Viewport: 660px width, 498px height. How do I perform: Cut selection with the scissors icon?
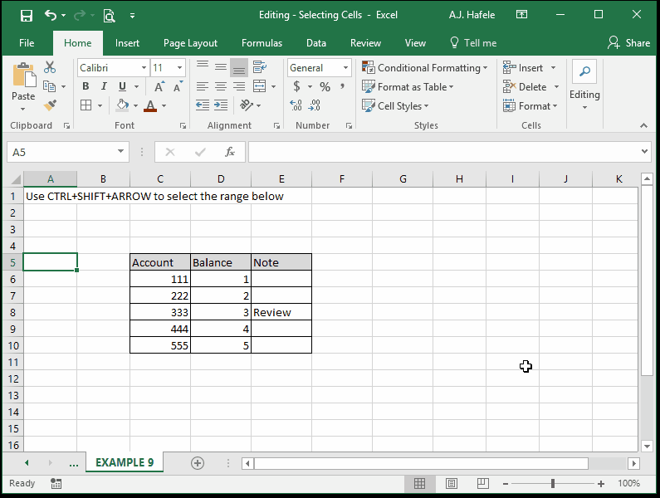(50, 67)
